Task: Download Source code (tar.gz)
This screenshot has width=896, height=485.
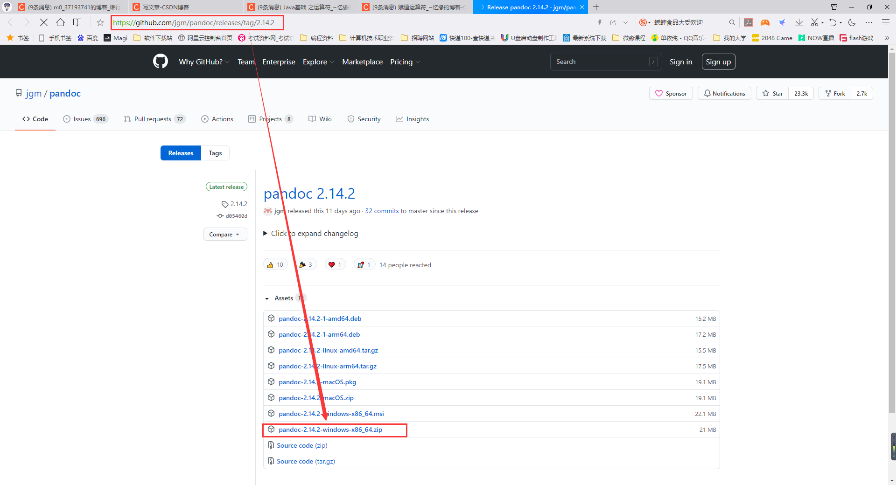Action: tap(306, 461)
